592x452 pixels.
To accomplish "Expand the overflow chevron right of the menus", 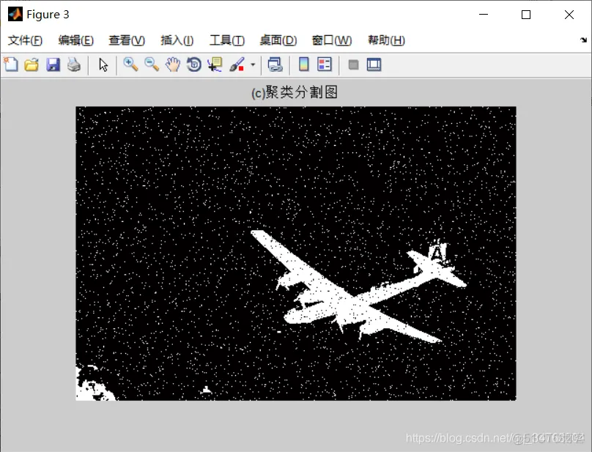I will click(x=584, y=40).
